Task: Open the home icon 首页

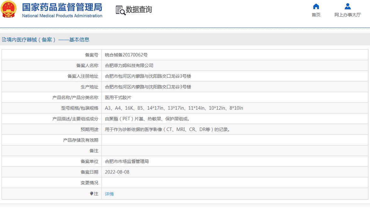Action: 316,6
